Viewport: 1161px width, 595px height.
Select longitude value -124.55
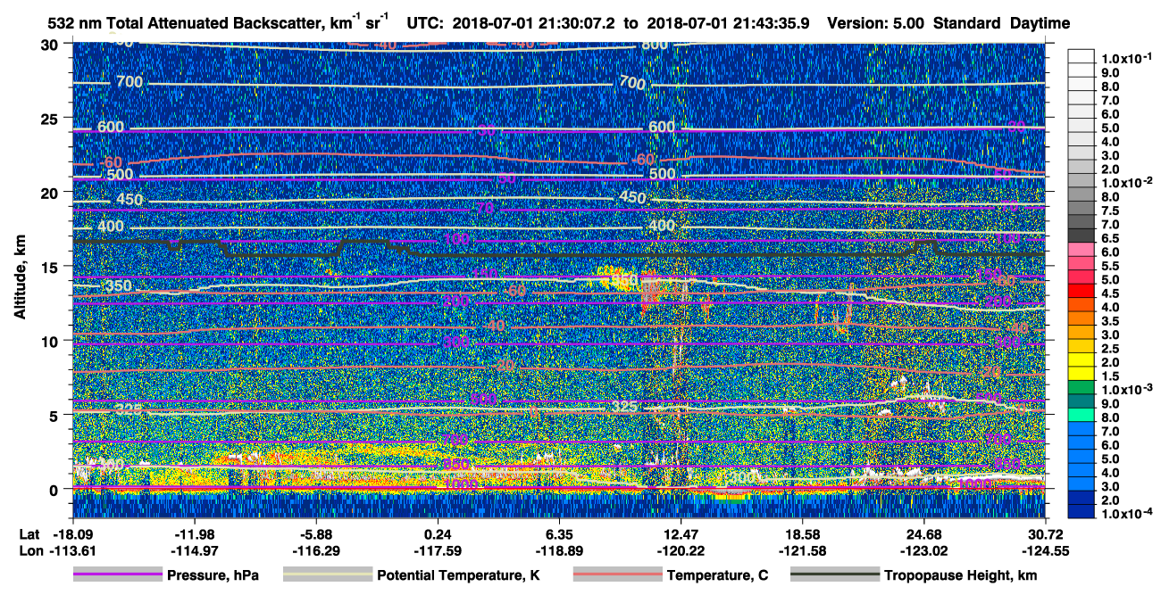point(1046,550)
